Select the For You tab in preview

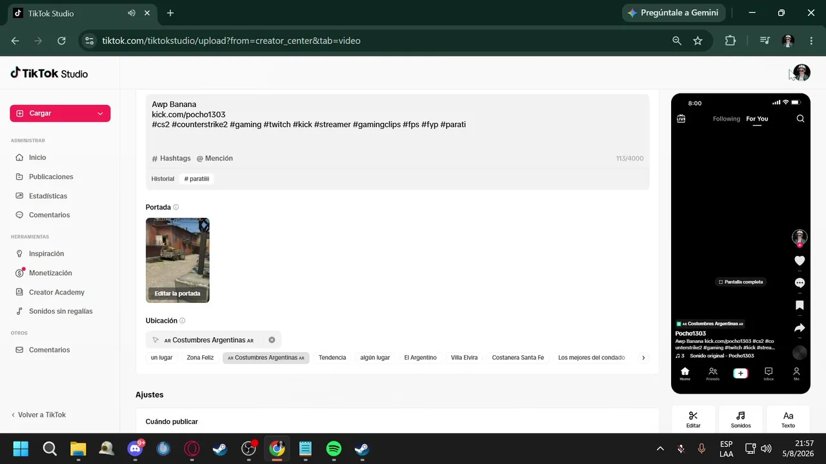pos(757,119)
